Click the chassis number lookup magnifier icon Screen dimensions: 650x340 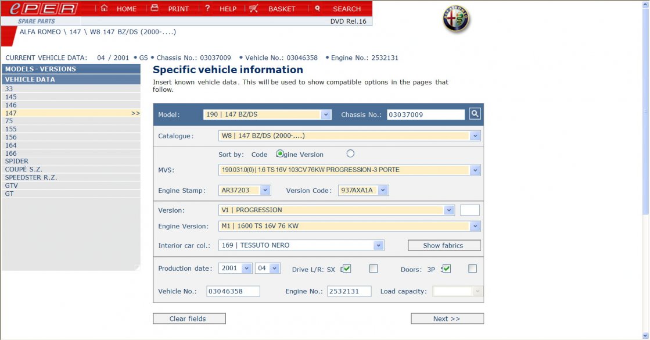pyautogui.click(x=475, y=114)
